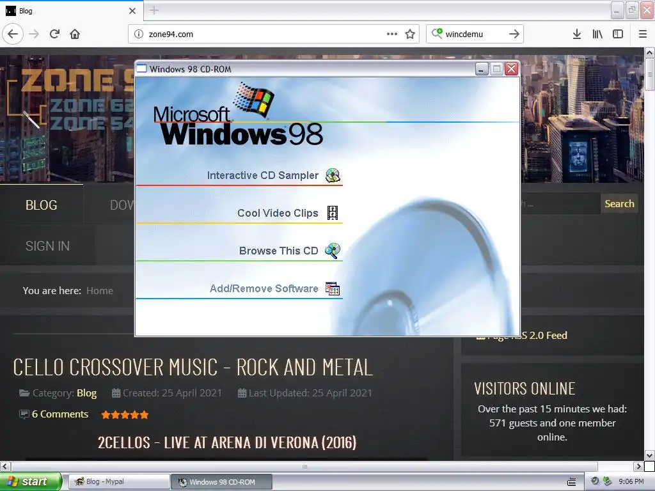Show site information icon in address bar

pyautogui.click(x=139, y=35)
